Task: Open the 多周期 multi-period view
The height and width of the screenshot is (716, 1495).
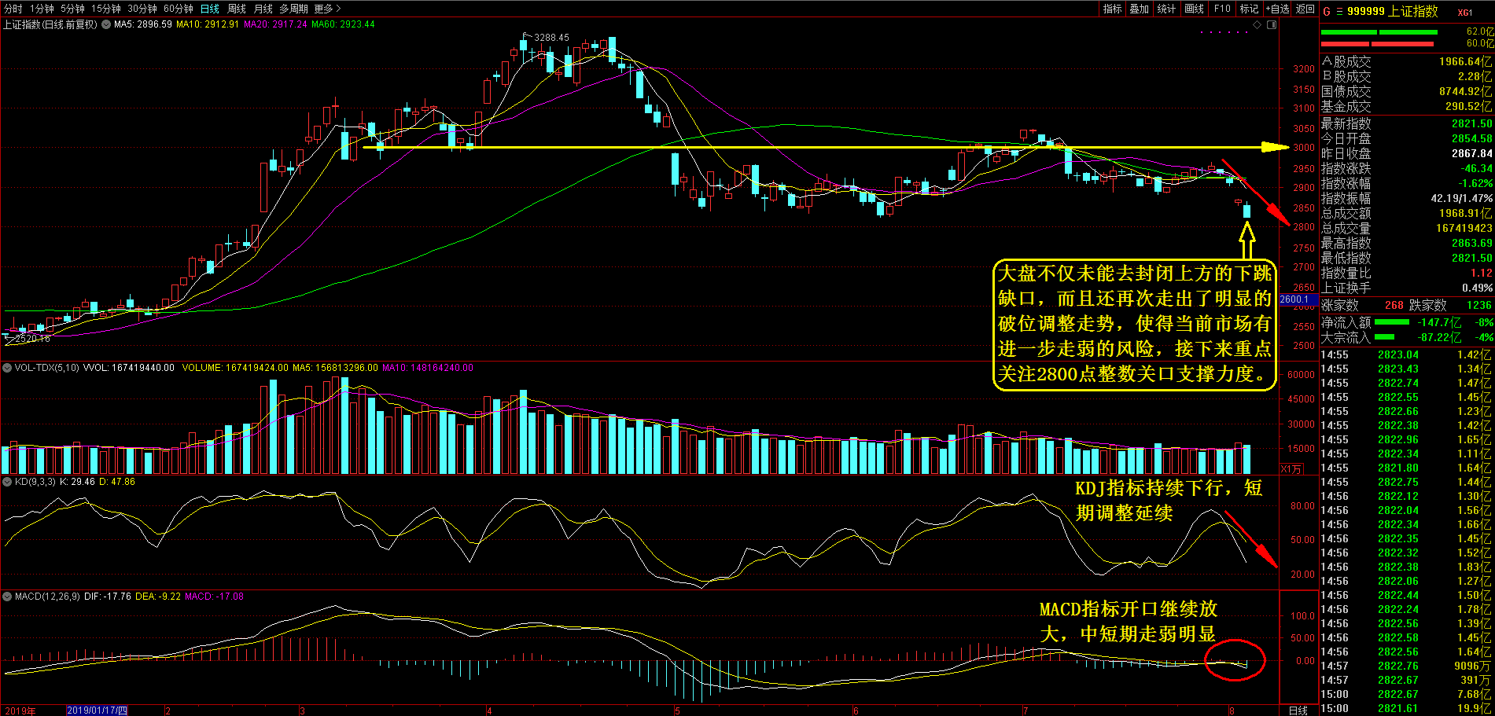Action: (x=293, y=9)
